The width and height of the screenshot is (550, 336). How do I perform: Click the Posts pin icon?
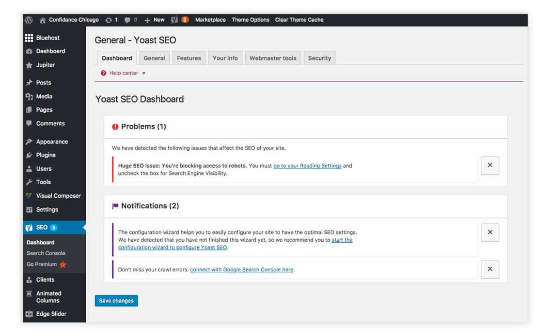(29, 83)
